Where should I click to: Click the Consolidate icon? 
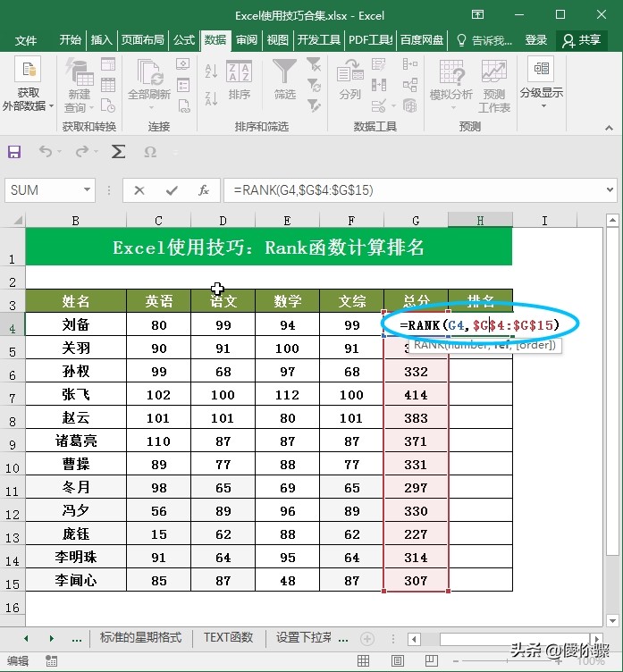point(410,64)
